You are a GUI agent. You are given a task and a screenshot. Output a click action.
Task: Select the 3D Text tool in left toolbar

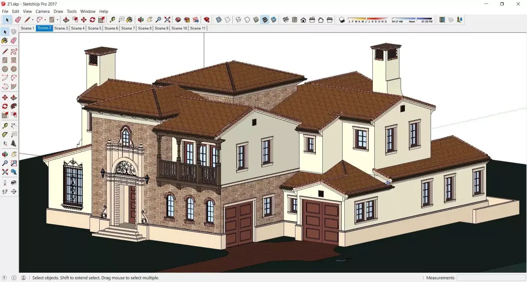14,143
